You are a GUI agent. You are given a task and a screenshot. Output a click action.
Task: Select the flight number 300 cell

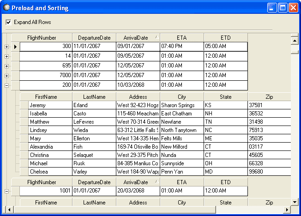pos(46,47)
